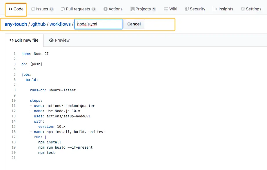Navigate to the .github folder breadcrumb

(38, 24)
